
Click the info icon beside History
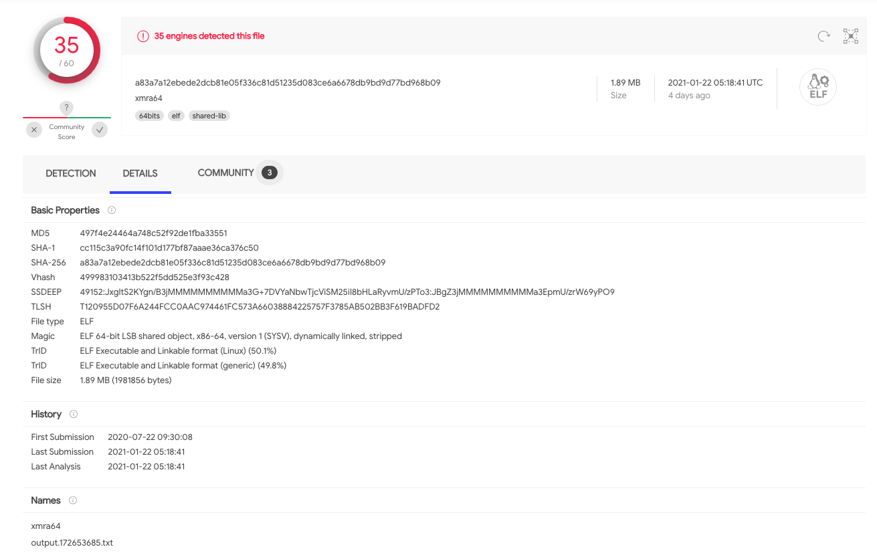(74, 414)
